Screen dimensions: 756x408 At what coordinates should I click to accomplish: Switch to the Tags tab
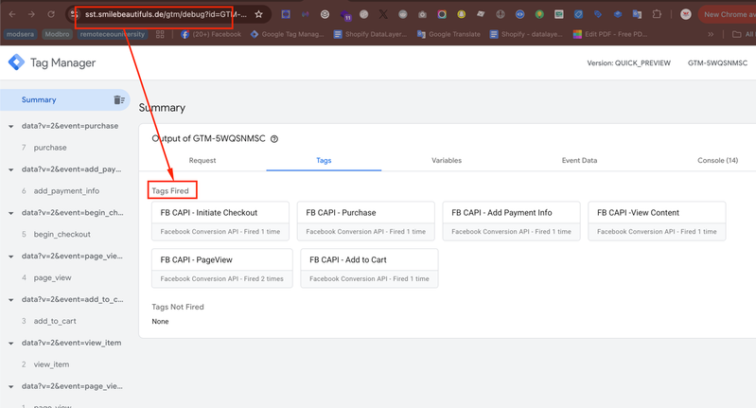pos(324,161)
